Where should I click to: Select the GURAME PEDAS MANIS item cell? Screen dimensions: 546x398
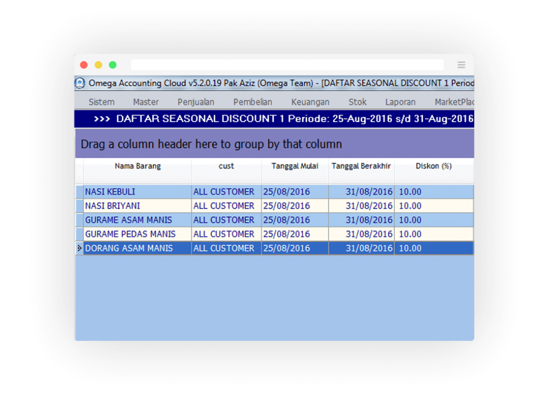click(x=137, y=234)
